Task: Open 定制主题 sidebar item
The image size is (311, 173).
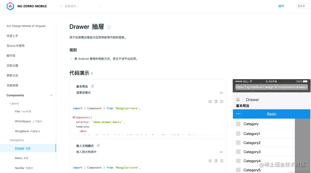Action: coord(12,66)
